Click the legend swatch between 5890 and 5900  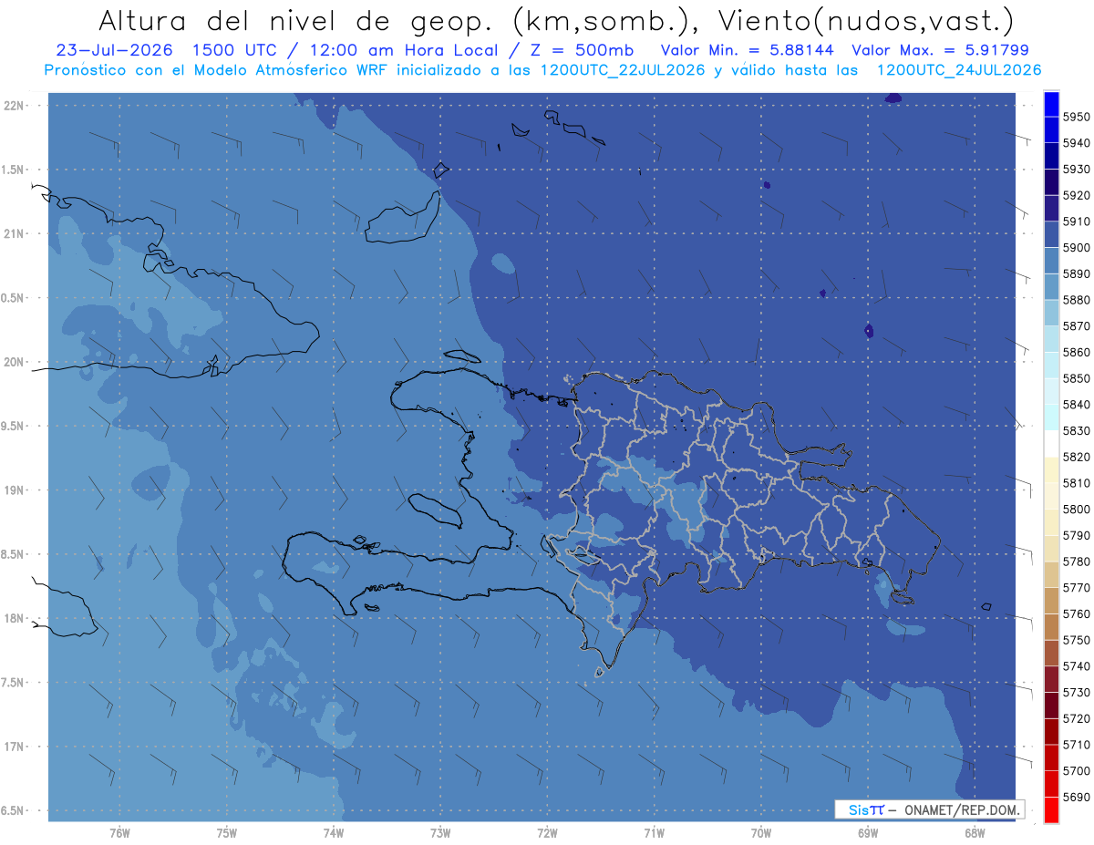coord(1051,261)
